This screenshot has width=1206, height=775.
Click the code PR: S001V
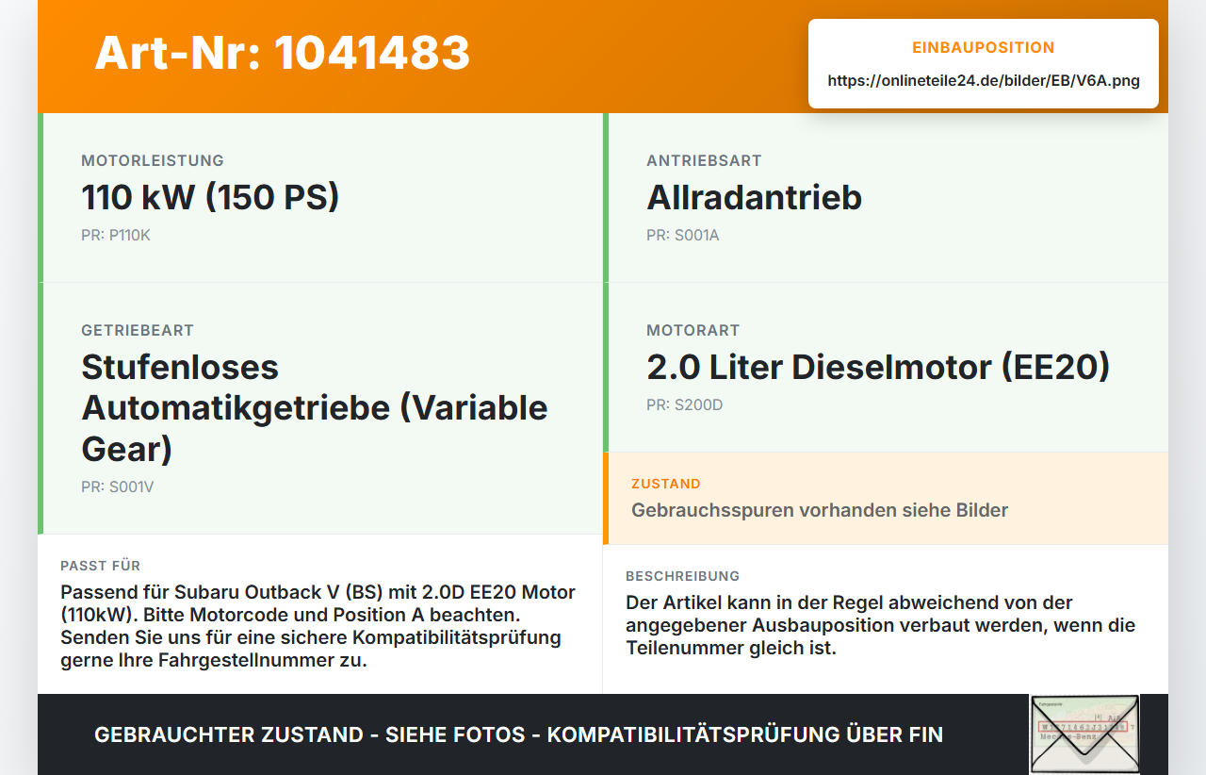click(118, 487)
